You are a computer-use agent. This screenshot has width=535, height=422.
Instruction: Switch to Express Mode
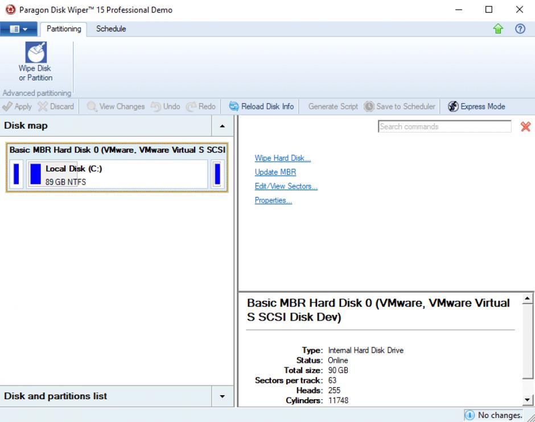click(x=476, y=106)
